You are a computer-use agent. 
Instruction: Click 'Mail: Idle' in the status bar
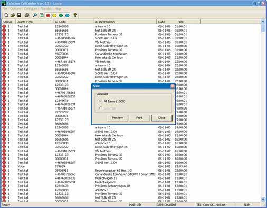[x=135, y=205]
